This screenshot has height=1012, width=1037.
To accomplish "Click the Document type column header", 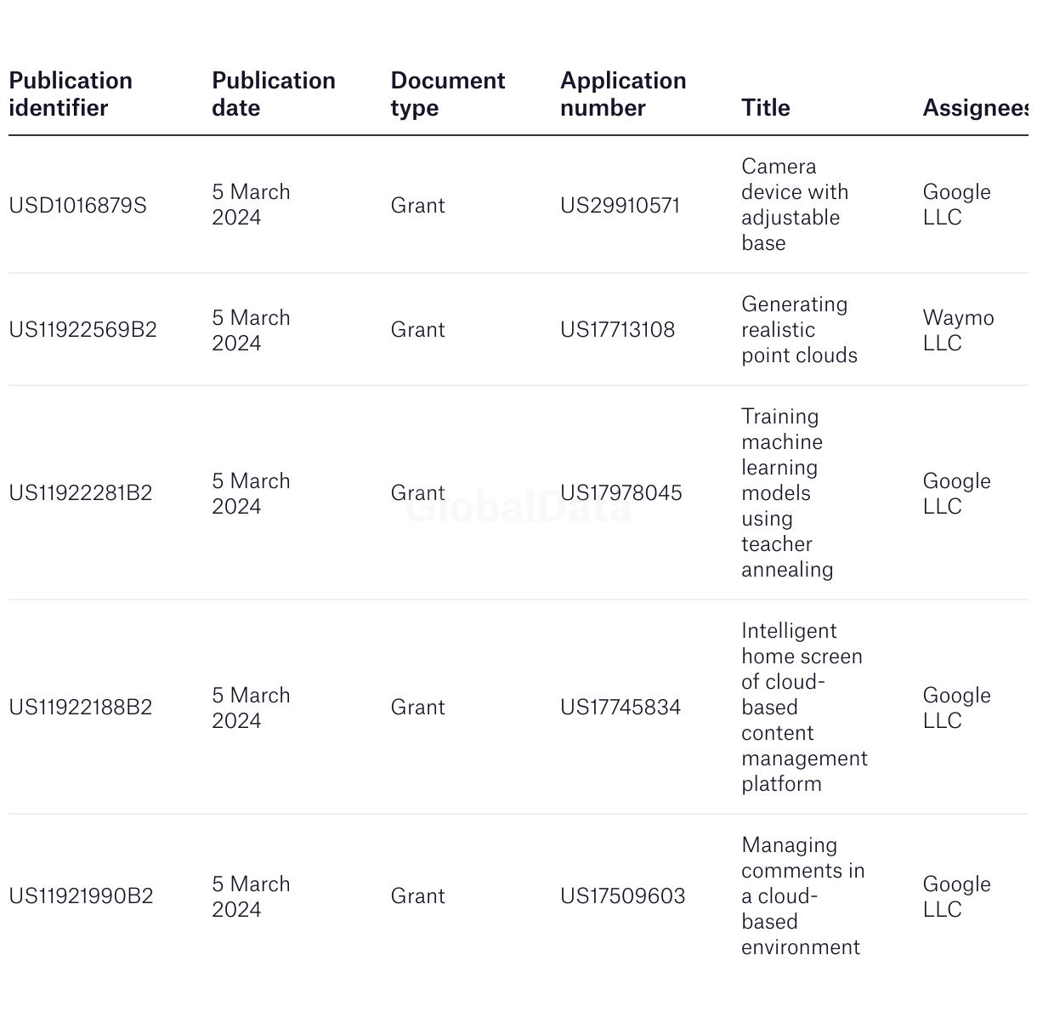I will click(x=447, y=94).
